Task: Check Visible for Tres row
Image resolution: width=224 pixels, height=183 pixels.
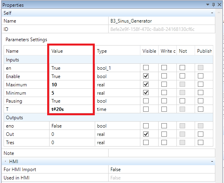Action: pyautogui.click(x=146, y=142)
